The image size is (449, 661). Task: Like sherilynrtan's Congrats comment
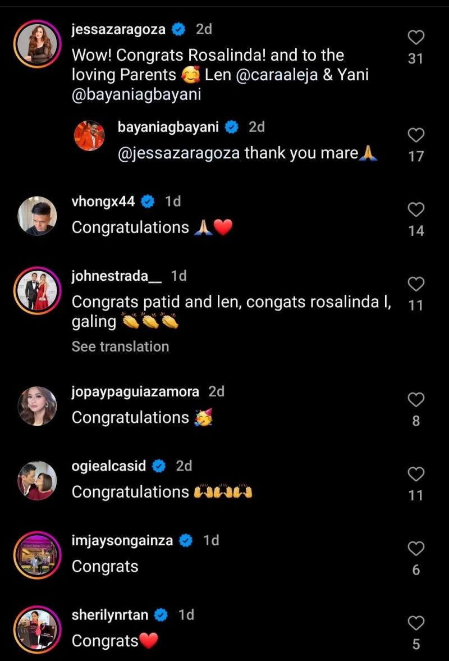(415, 623)
